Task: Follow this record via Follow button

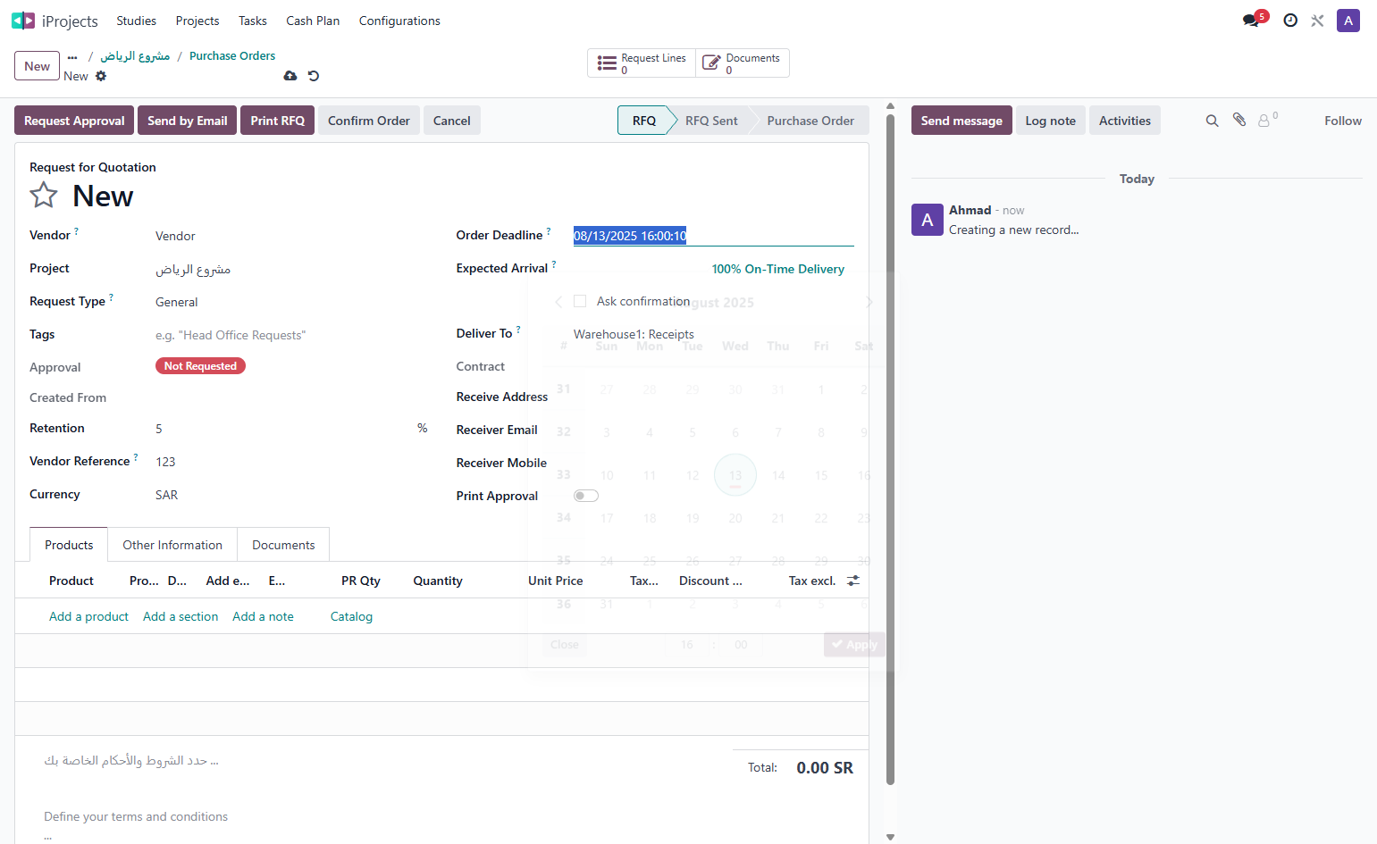Action: pyautogui.click(x=1343, y=121)
